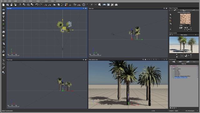Select the Text tool in left toolbar
Image resolution: width=200 pixels, height=113 pixels.
3,17
